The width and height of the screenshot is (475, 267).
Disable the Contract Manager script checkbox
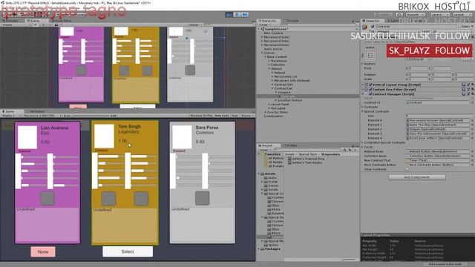tap(370, 94)
